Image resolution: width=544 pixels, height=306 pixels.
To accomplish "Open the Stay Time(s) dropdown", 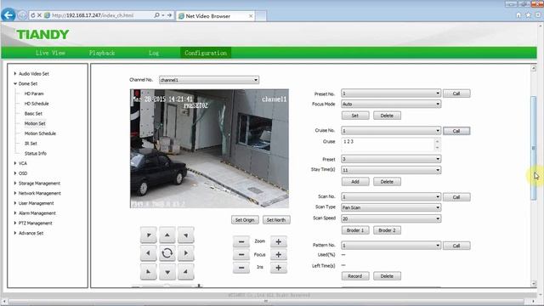I will click(x=391, y=170).
